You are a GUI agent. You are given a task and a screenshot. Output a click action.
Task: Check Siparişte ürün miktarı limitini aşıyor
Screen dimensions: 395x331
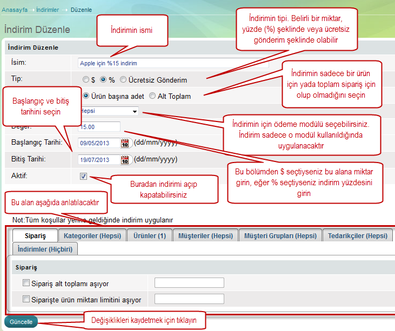coord(26,299)
